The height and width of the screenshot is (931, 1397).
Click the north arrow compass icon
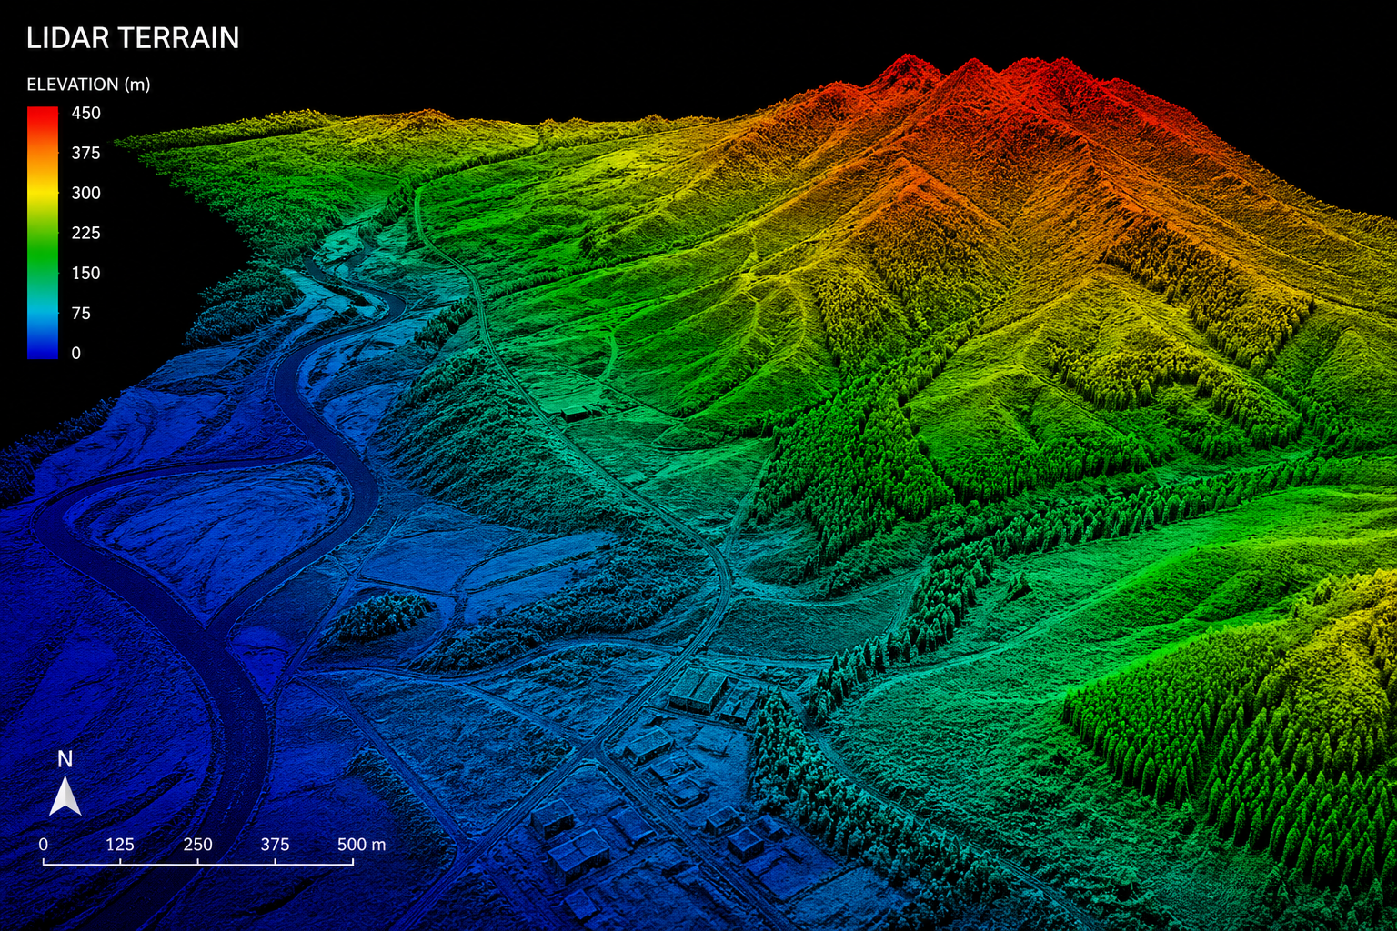point(65,796)
